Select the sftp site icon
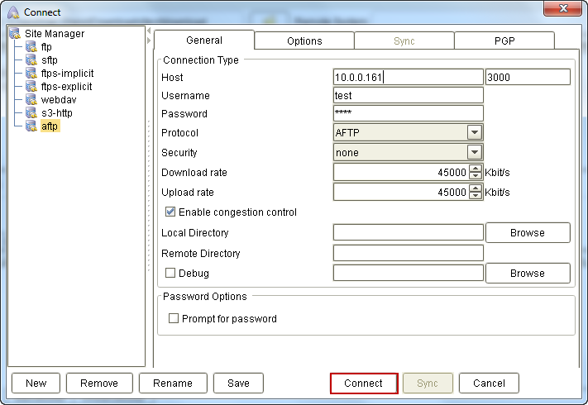The image size is (588, 405). coord(31,60)
